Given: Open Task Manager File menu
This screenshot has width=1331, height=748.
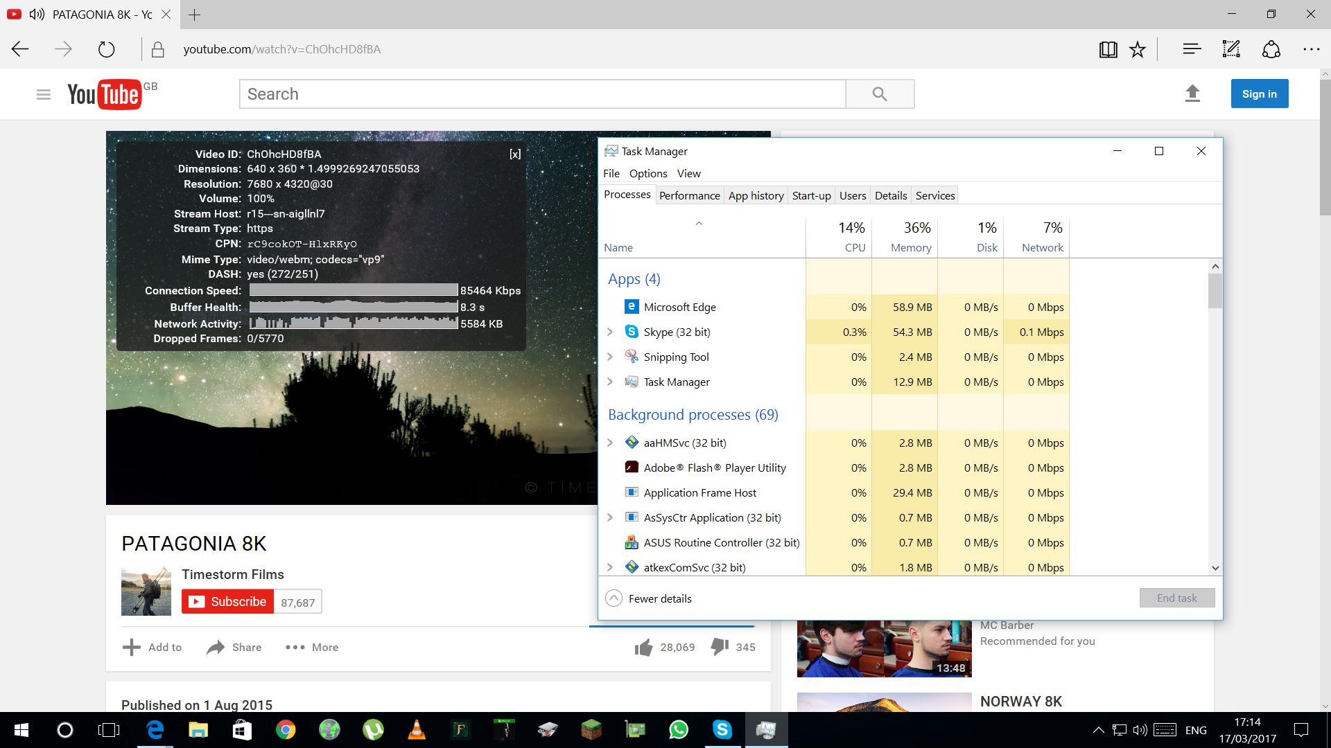Looking at the screenshot, I should [611, 173].
